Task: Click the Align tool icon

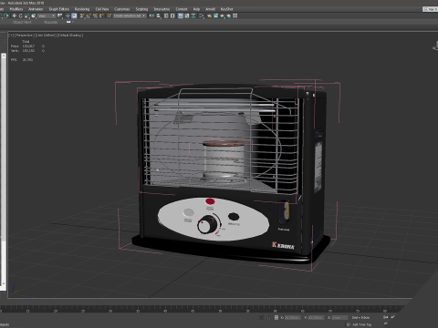Action: pos(159,15)
